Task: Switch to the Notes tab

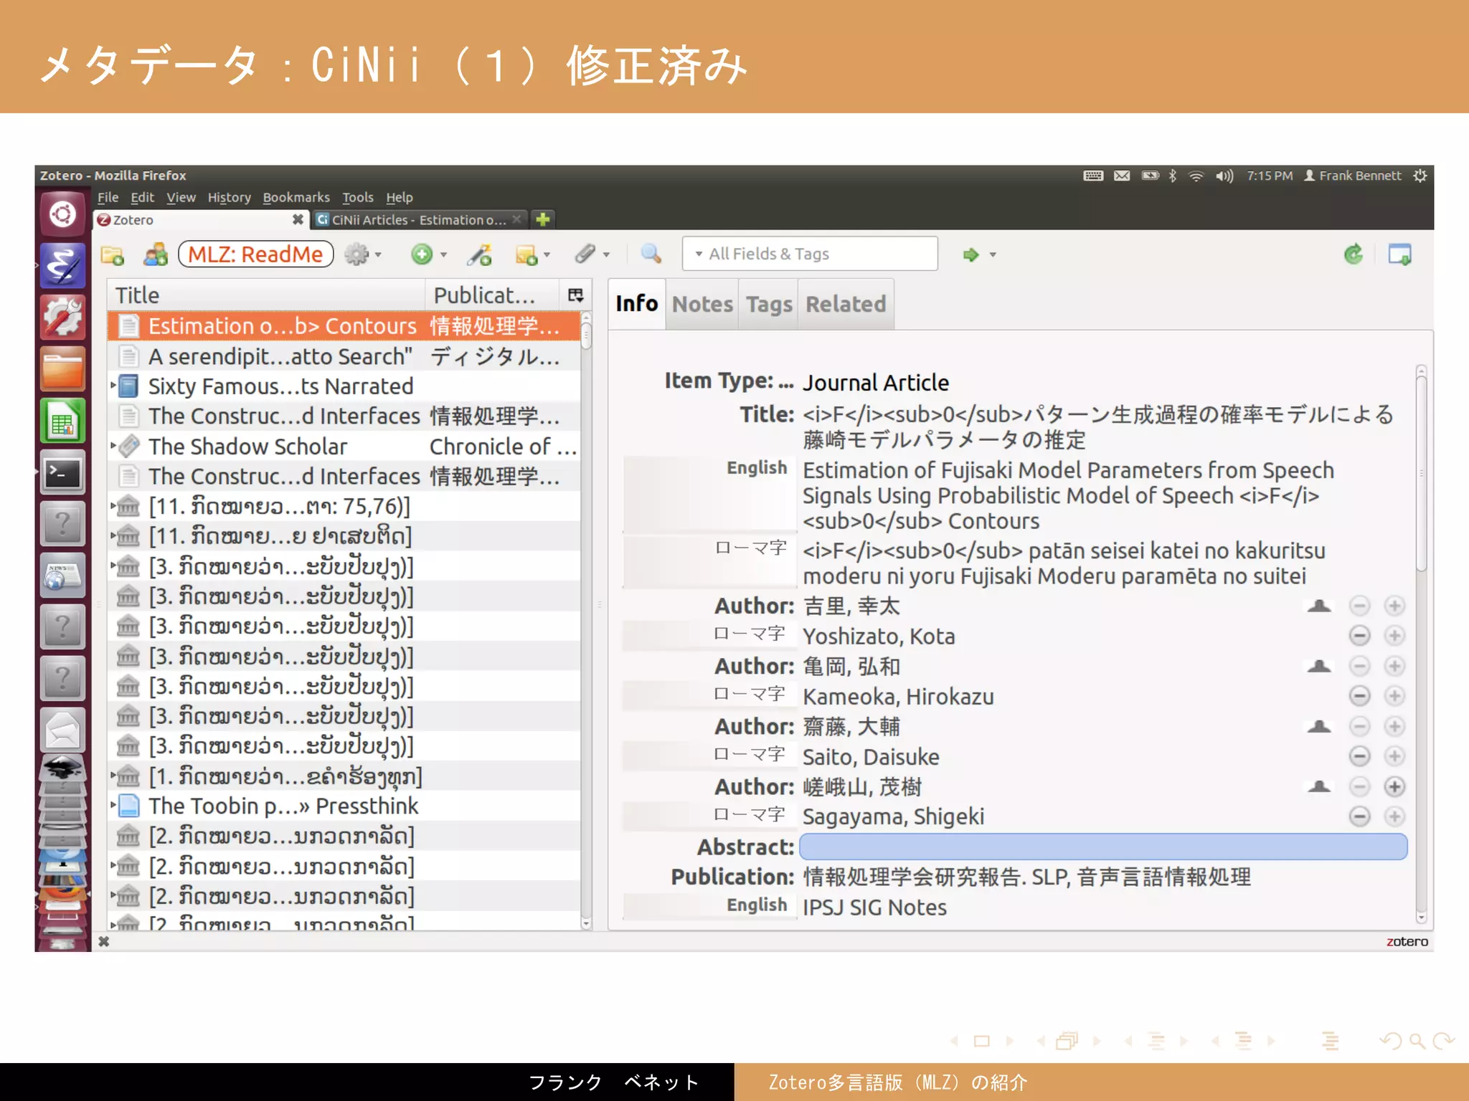Action: pos(703,305)
